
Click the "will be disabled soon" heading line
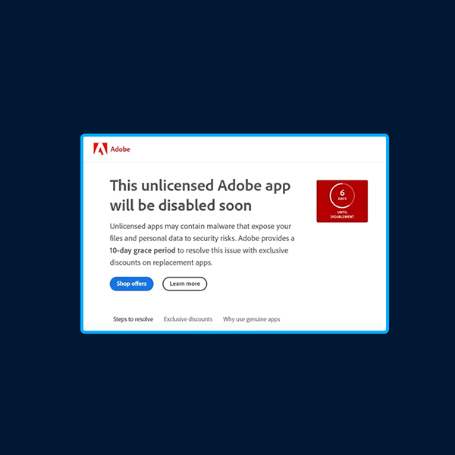(x=180, y=206)
